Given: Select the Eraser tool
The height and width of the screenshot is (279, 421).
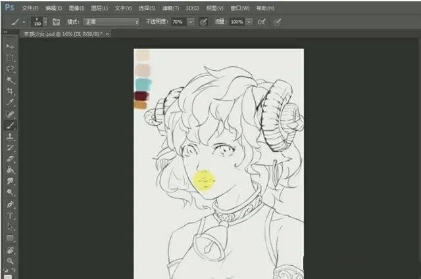Looking at the screenshot, I should point(10,159).
